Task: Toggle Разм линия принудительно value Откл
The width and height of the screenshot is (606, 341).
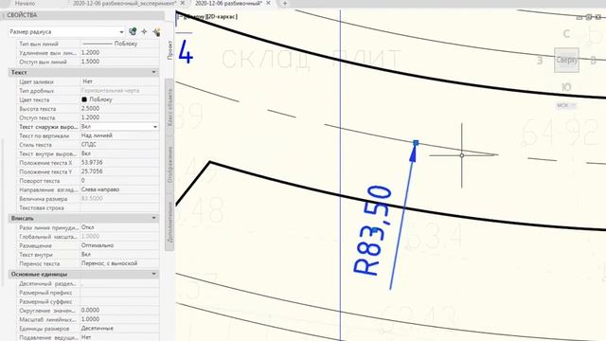Action: tap(119, 227)
